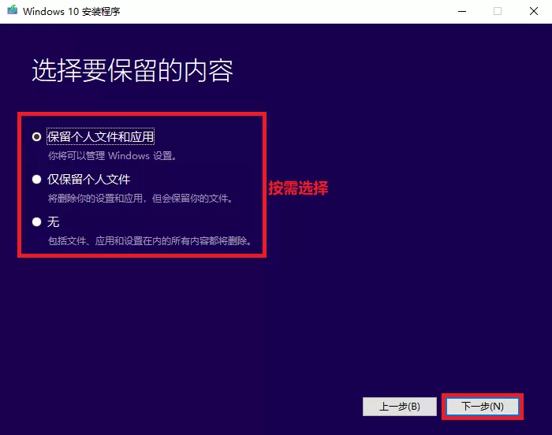This screenshot has width=552, height=435.
Task: Select the 无 radio button
Action: (36, 222)
